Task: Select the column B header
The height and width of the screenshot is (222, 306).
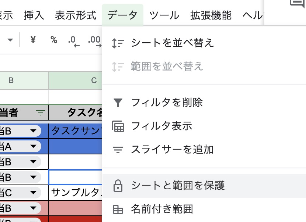Action: (11, 80)
